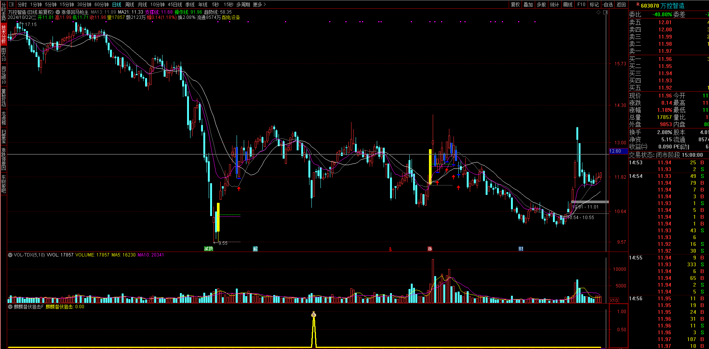
Task: Open the 更多 periods menu
Action: tap(259, 5)
